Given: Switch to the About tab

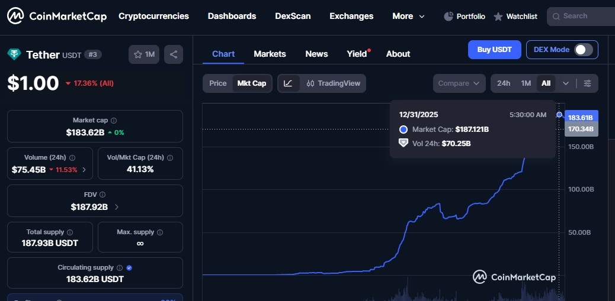Looking at the screenshot, I should [x=398, y=54].
